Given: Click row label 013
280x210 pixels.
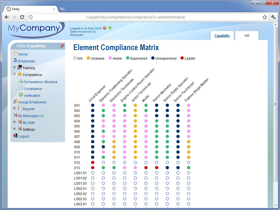Looking at the screenshot, I should pos(77,168).
